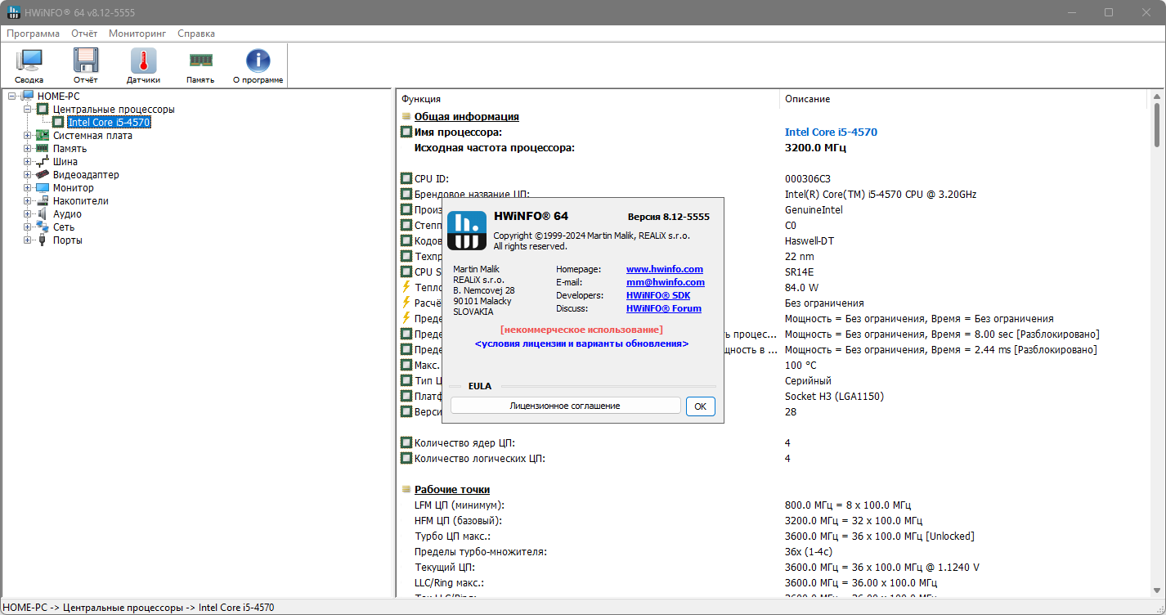The image size is (1166, 615).
Task: Click the Сеть network icon in tree
Action: tap(43, 227)
